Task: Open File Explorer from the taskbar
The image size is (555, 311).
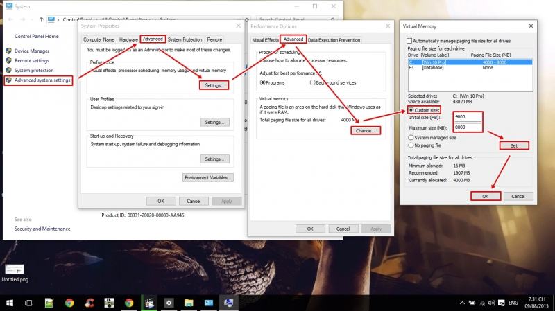Action: (188, 303)
